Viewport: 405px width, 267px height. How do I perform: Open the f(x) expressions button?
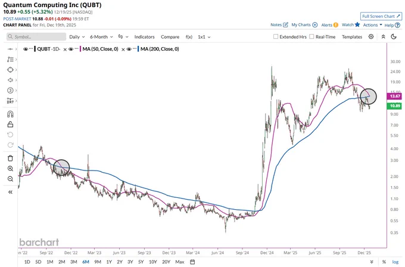point(189,37)
